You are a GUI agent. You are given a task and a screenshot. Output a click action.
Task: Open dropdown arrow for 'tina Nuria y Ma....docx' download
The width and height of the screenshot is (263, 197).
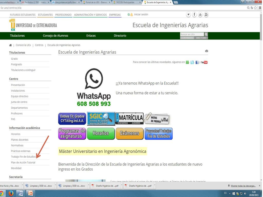23,185
